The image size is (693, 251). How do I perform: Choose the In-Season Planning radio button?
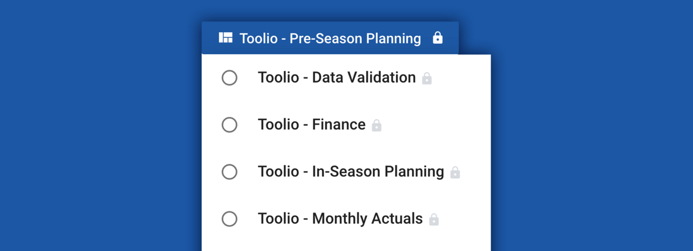[x=230, y=172]
